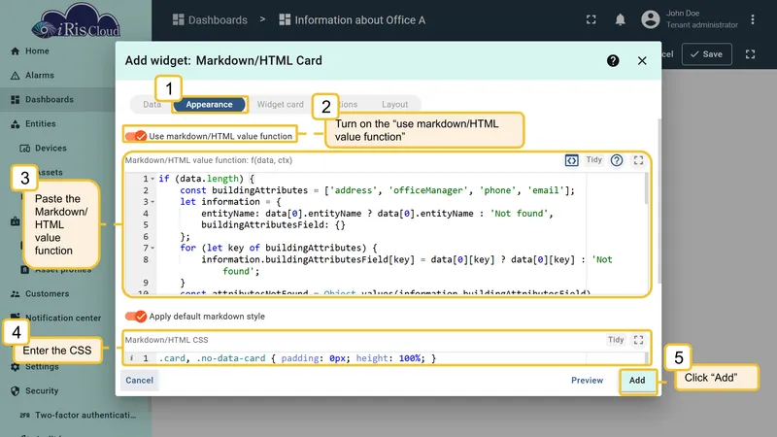Close the Add widget dialog
This screenshot has width=777, height=437.
click(x=642, y=60)
